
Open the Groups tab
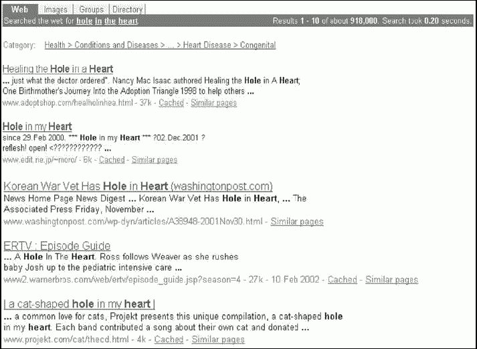click(91, 9)
